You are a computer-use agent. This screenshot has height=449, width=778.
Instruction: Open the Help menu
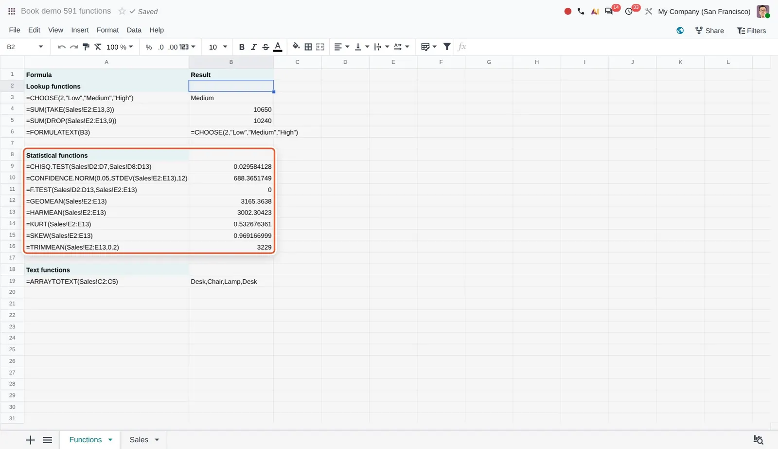tap(156, 30)
